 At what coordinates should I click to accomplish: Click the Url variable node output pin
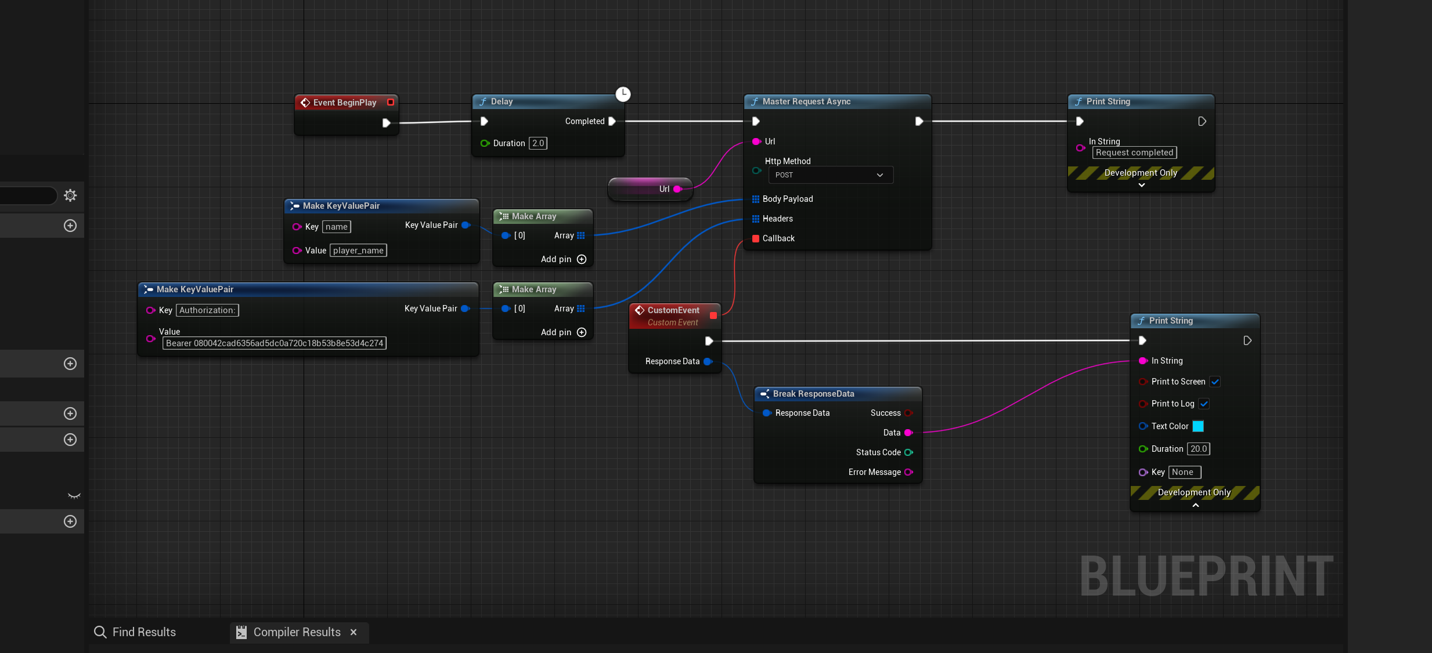677,189
